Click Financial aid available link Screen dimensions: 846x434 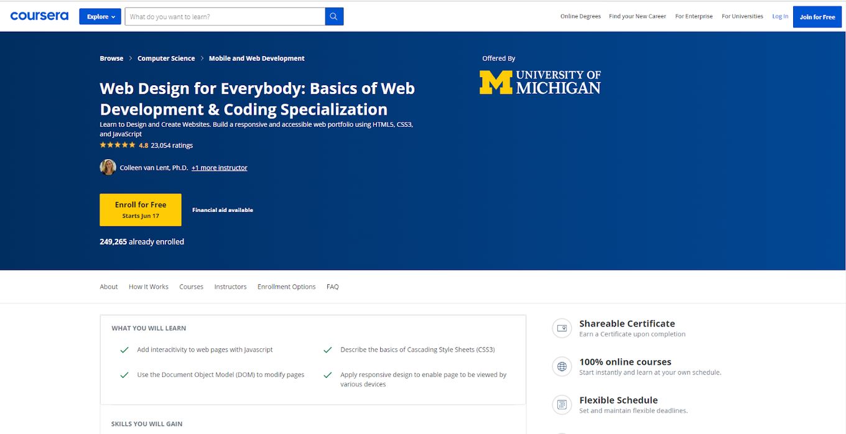[x=223, y=210]
